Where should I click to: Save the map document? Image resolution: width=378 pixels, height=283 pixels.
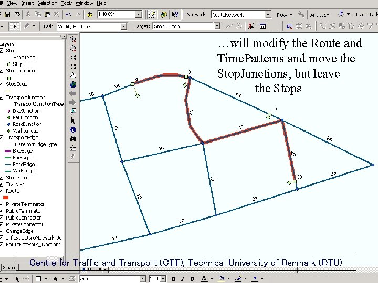pyautogui.click(x=7, y=14)
